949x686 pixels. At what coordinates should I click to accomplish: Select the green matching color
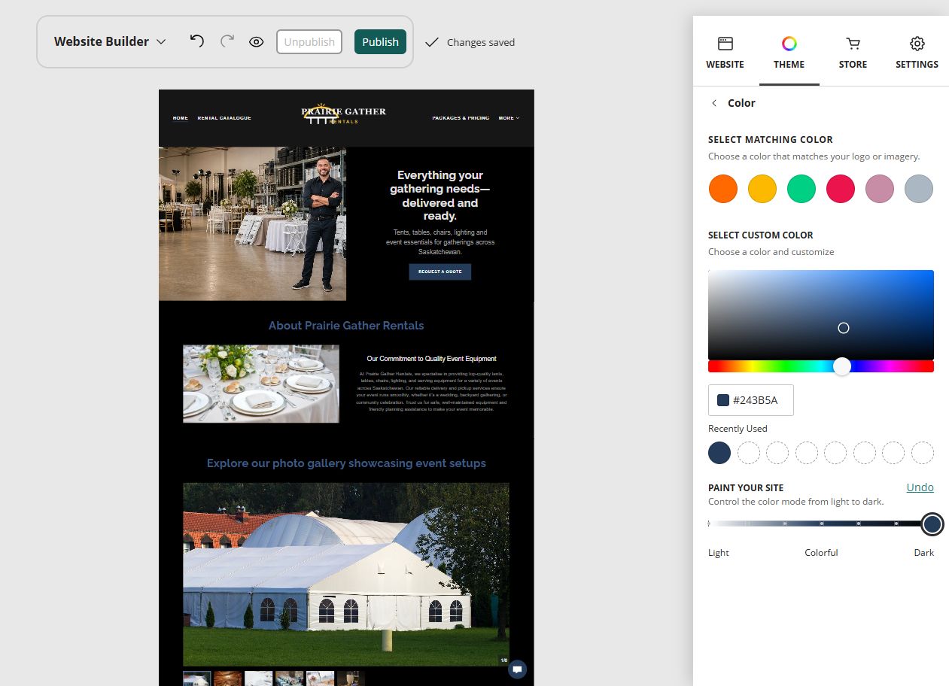[801, 189]
